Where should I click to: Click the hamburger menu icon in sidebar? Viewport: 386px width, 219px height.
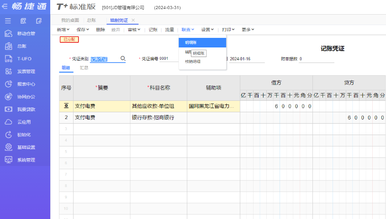8,21
